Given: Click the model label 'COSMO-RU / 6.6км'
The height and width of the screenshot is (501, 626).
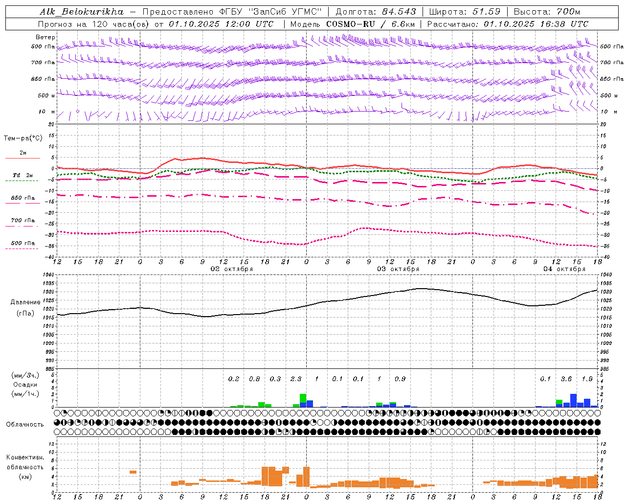Looking at the screenshot, I should [x=371, y=24].
